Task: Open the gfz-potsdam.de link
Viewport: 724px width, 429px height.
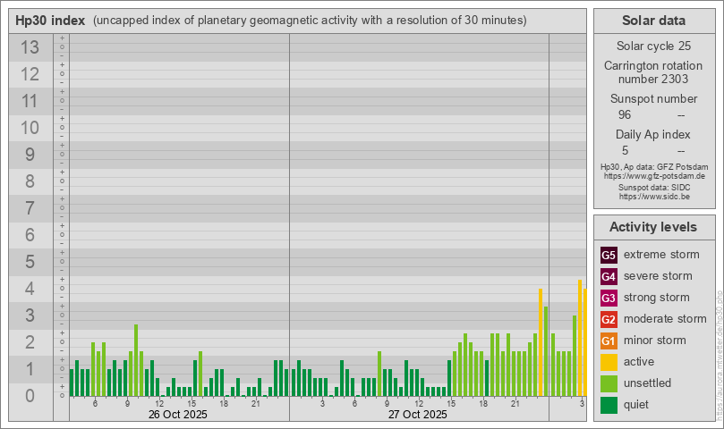Action: point(653,177)
